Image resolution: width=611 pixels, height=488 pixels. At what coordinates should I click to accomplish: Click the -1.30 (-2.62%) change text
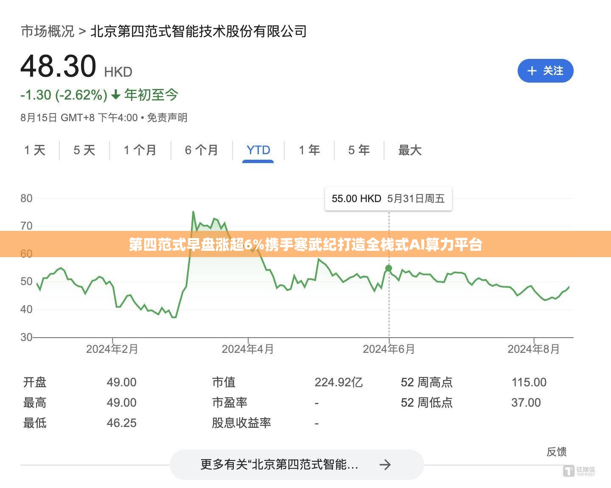64,95
